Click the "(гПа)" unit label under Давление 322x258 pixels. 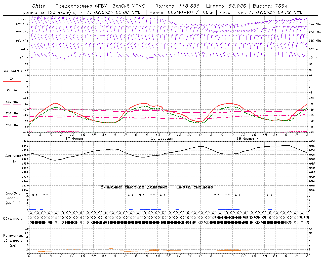[x=13, y=161]
